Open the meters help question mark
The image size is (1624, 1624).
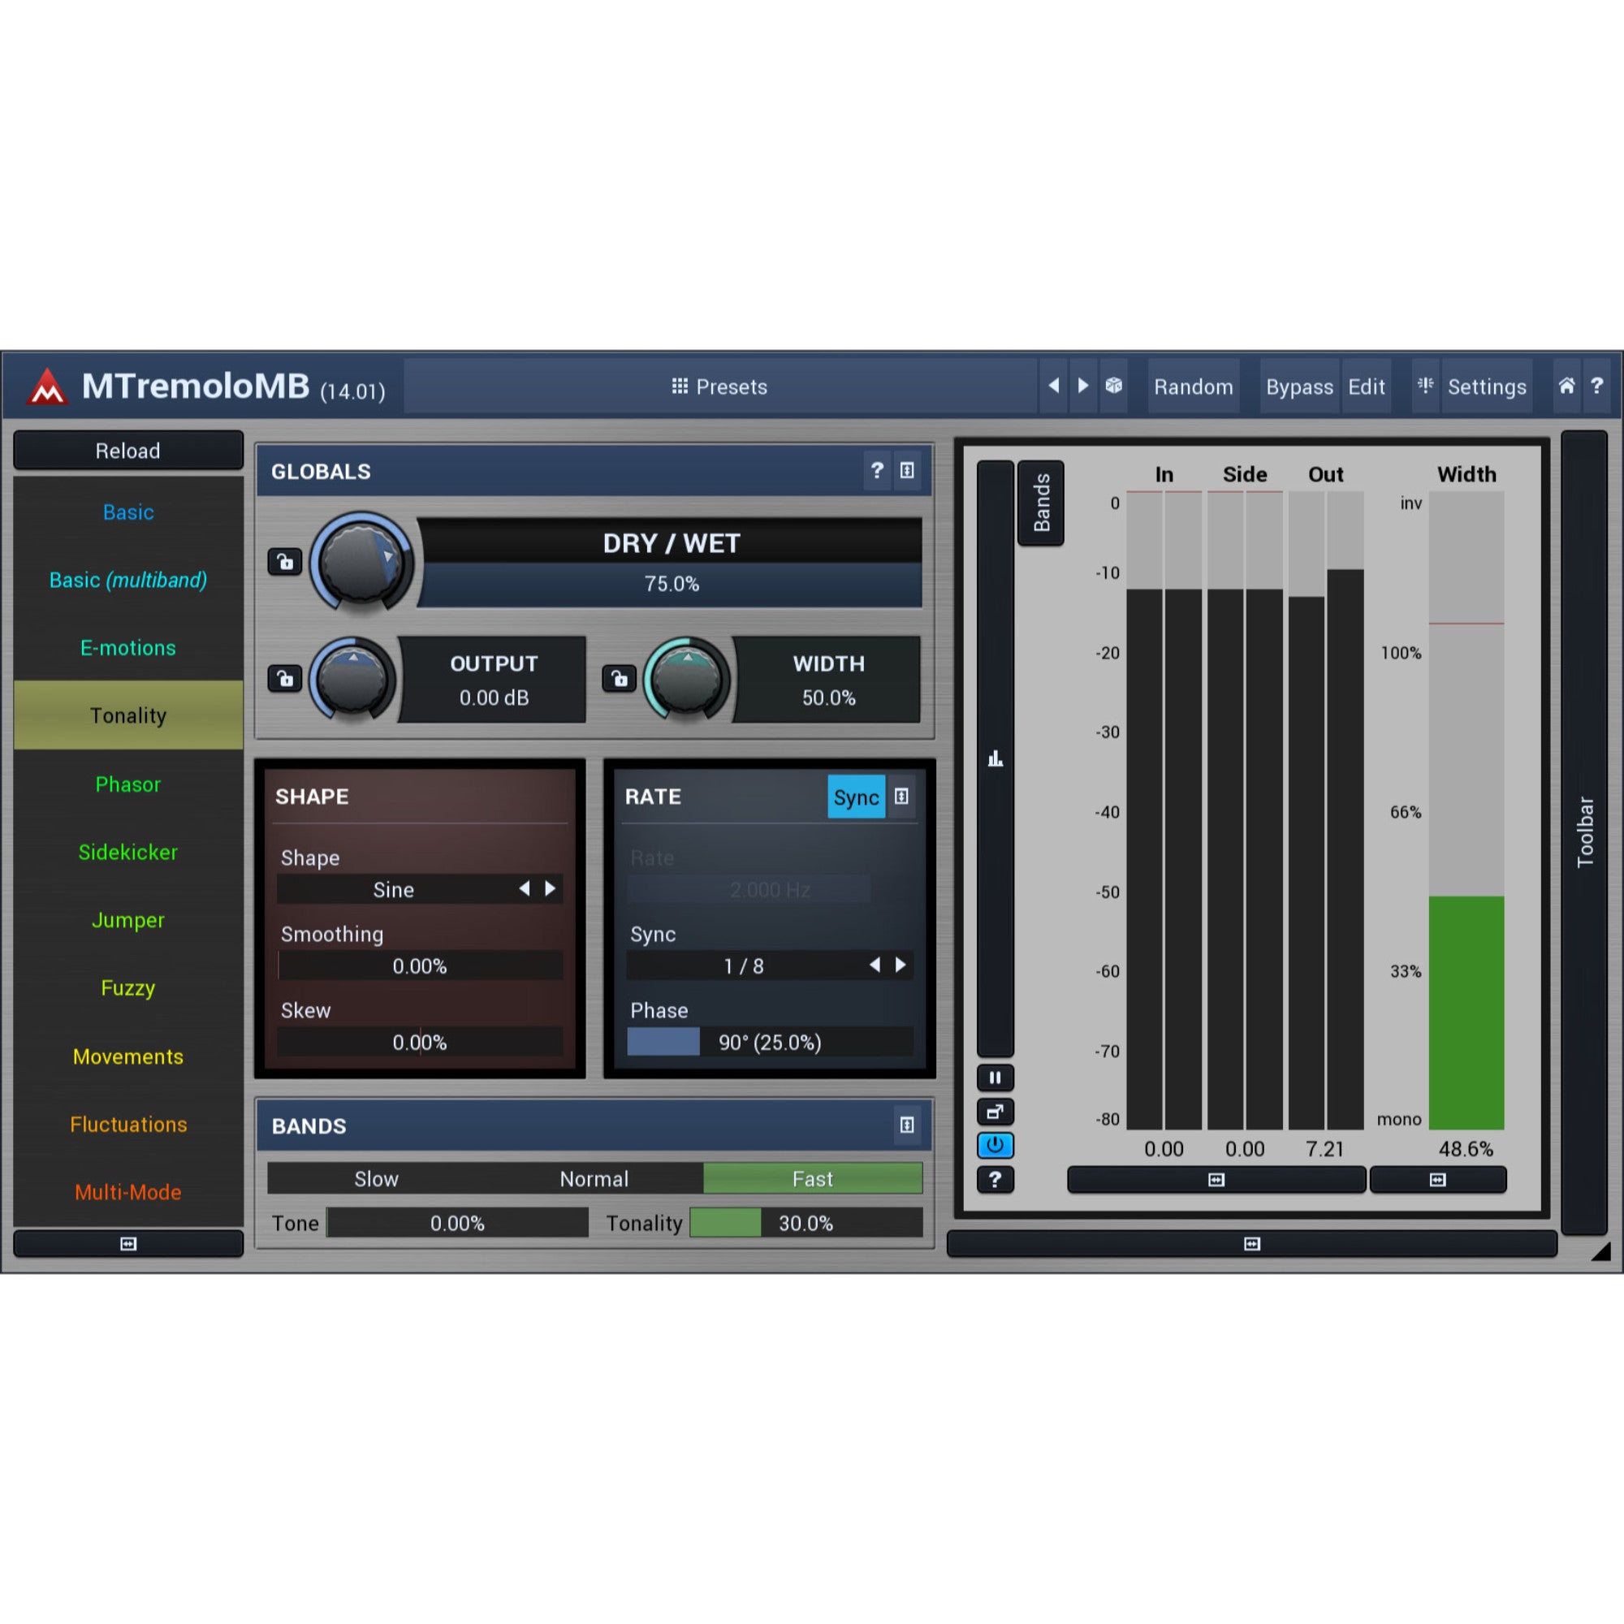[996, 1179]
